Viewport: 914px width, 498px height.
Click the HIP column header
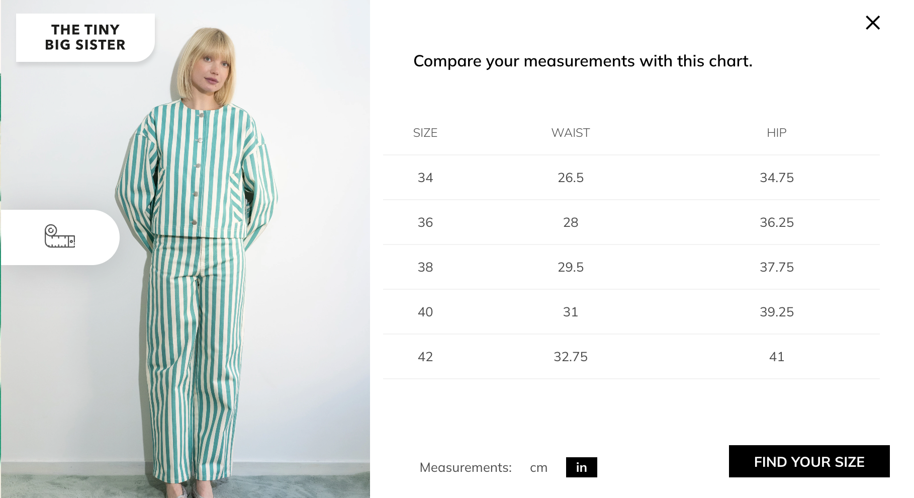[776, 133]
